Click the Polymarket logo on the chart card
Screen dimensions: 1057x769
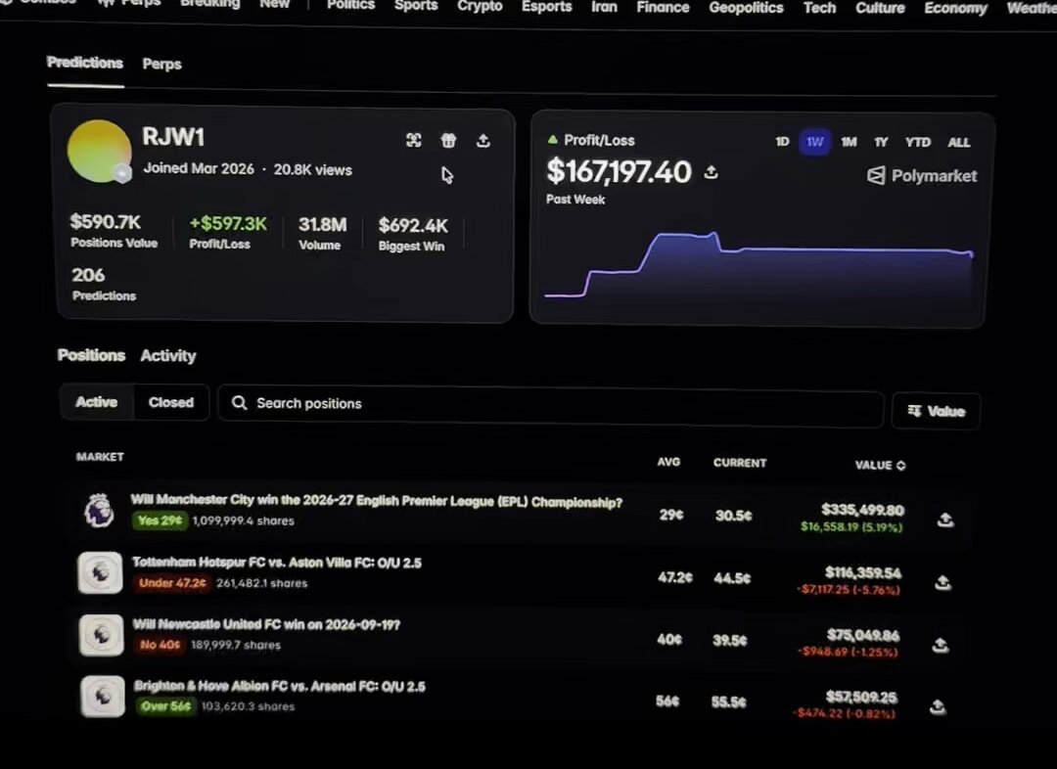tap(922, 176)
